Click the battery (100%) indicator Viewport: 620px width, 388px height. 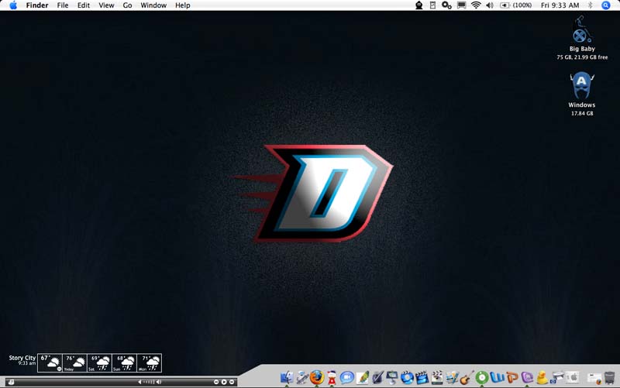(x=516, y=5)
